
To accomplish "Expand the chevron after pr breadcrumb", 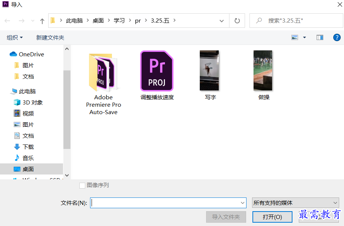I will click(x=146, y=20).
